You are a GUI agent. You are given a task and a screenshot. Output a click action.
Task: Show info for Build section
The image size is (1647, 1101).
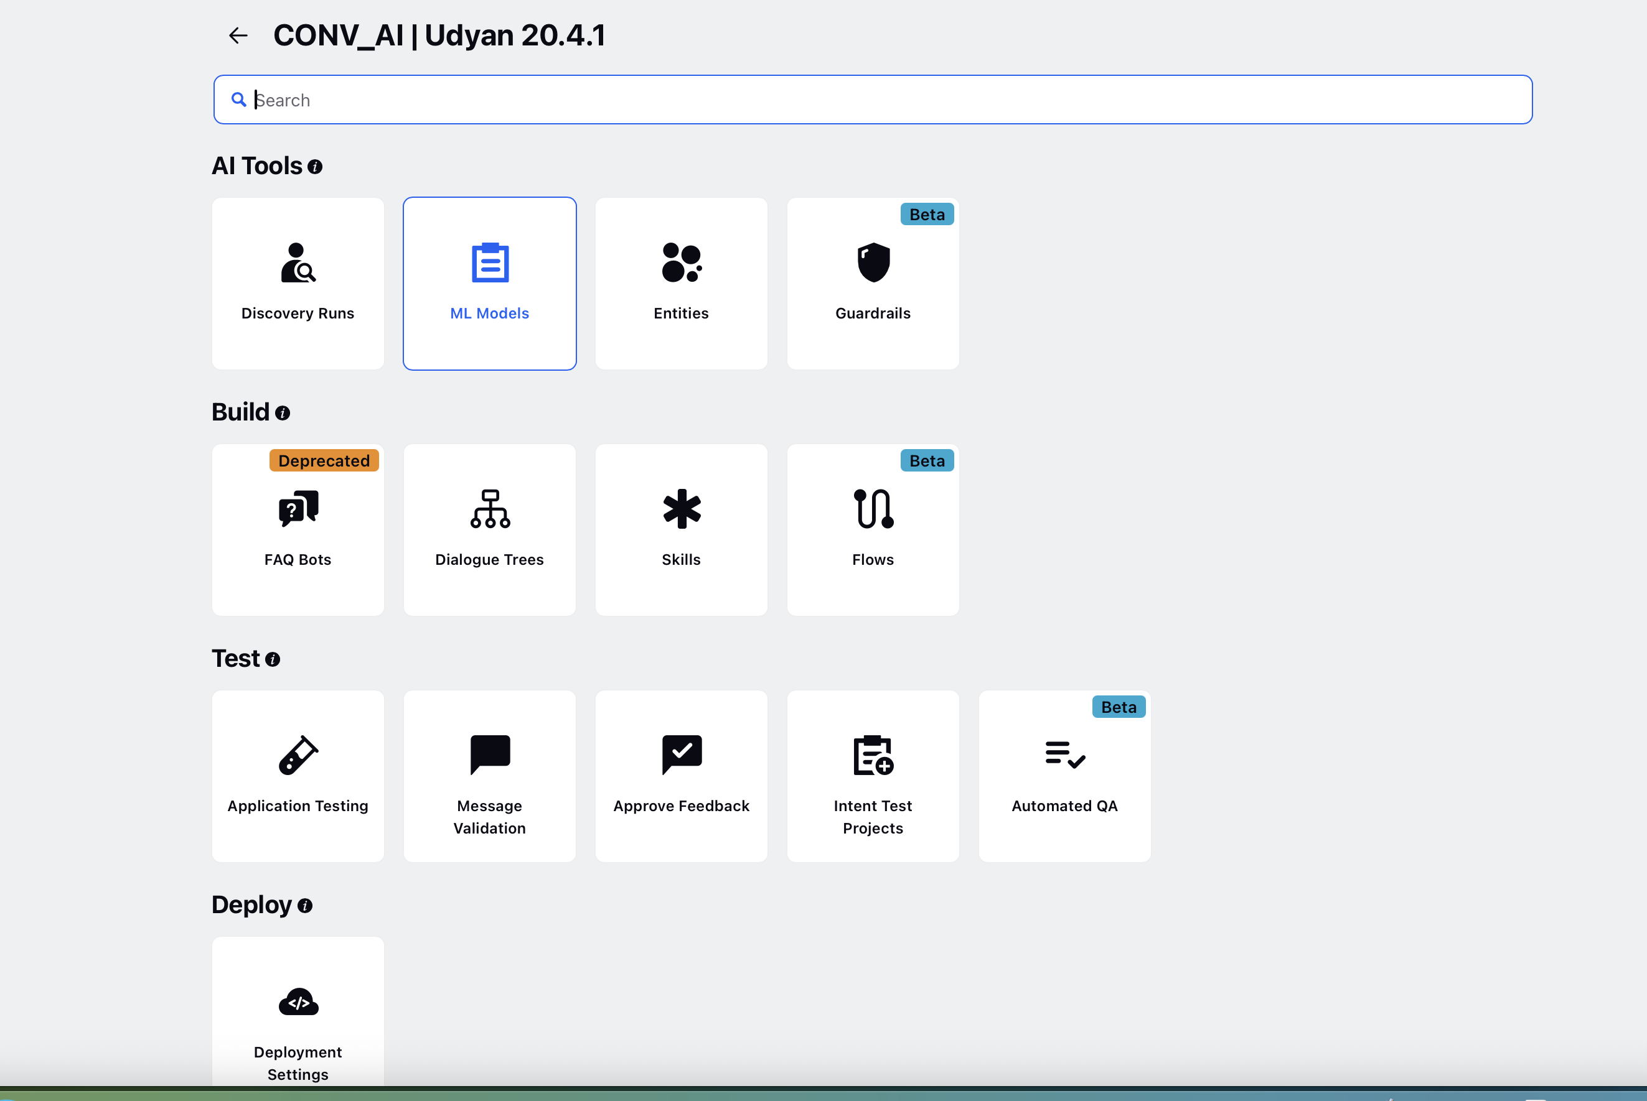283,414
